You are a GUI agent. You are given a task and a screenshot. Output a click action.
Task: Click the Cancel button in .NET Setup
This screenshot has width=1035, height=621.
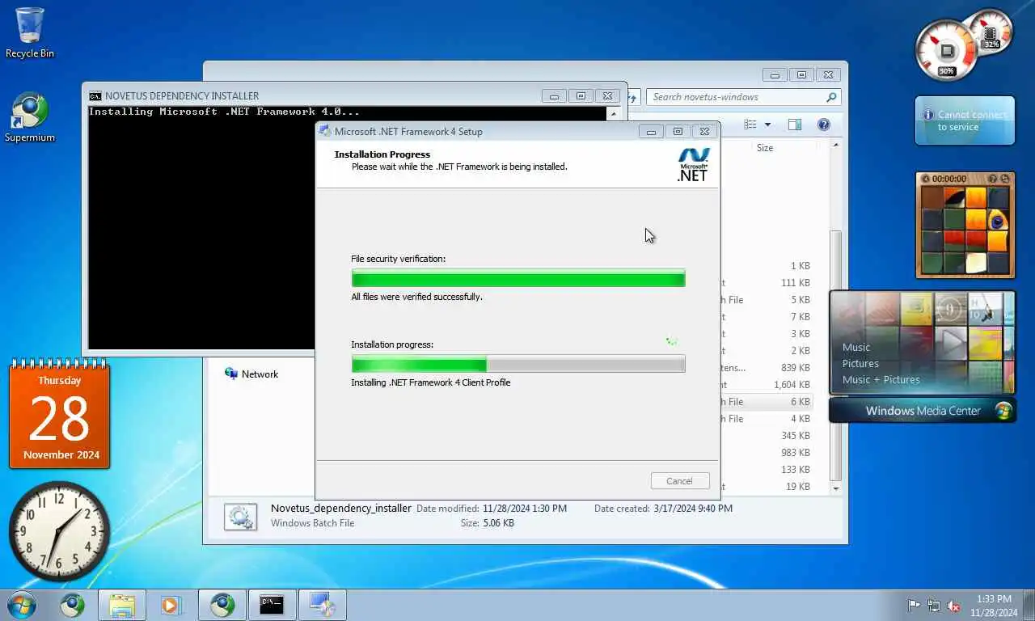pos(679,481)
